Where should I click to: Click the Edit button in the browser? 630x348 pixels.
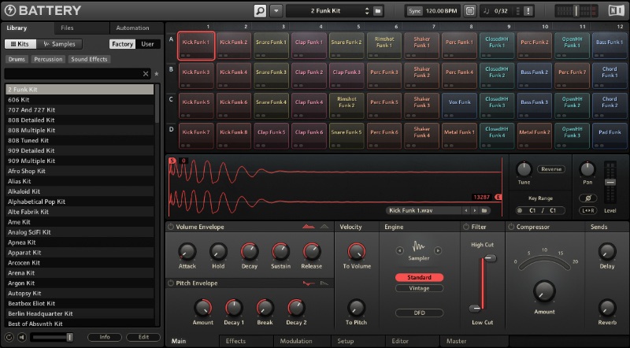point(143,337)
